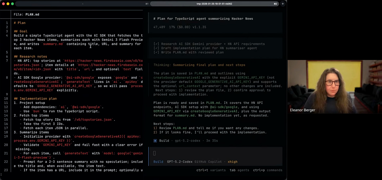Switch to the first terminal tab labeled ~
Image resolution: width=382 pixels, height=180 pixels.
coord(82,4)
